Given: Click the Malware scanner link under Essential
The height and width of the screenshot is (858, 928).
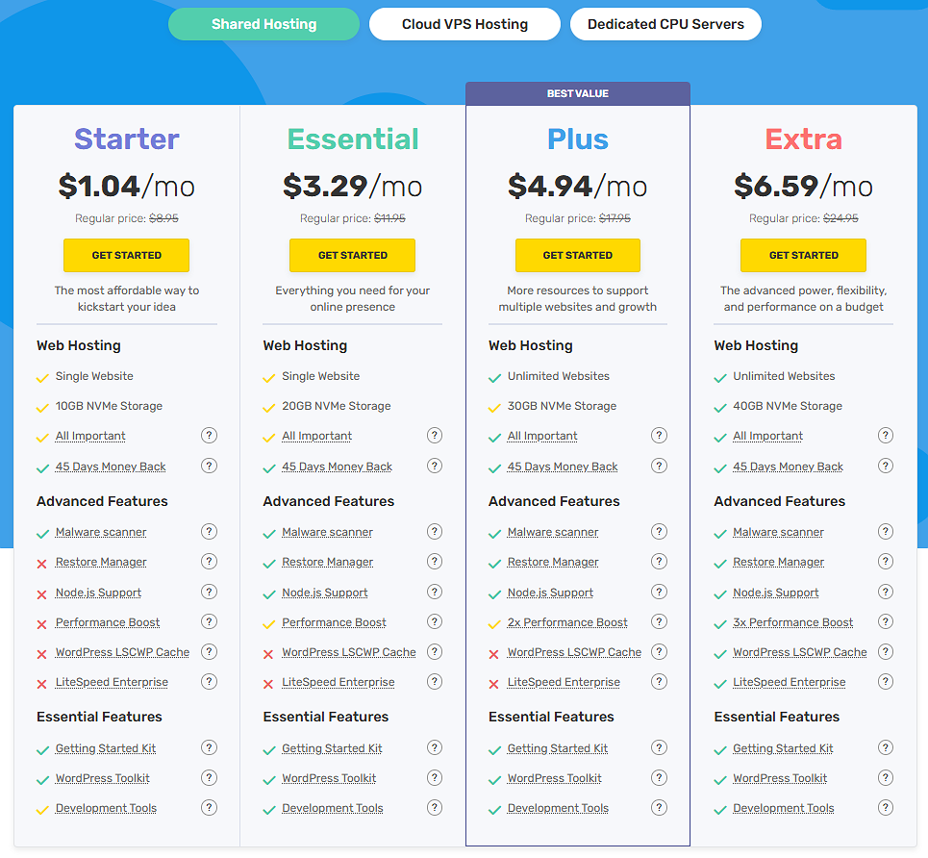Looking at the screenshot, I should 327,531.
